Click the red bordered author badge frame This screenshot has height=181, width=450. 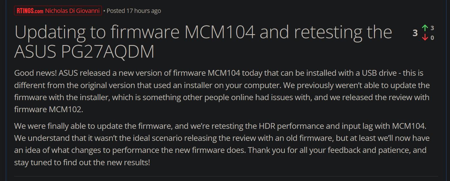coord(58,11)
